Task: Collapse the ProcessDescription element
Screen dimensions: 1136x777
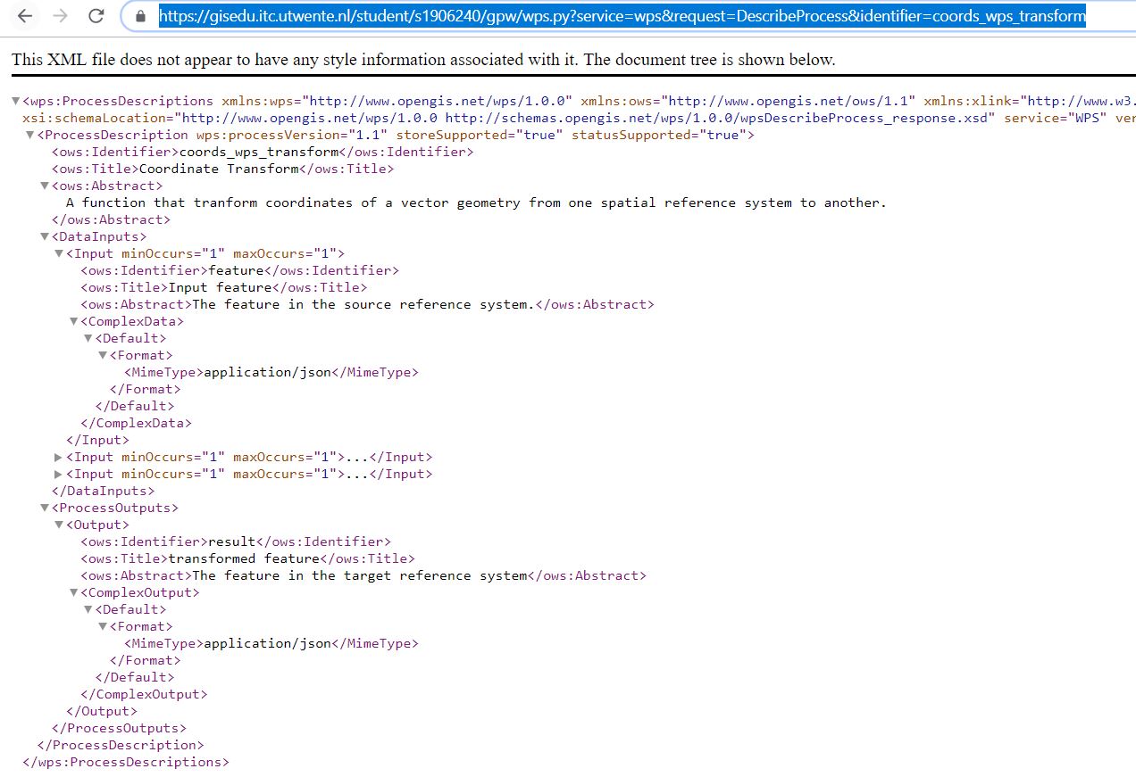Action: (x=29, y=135)
